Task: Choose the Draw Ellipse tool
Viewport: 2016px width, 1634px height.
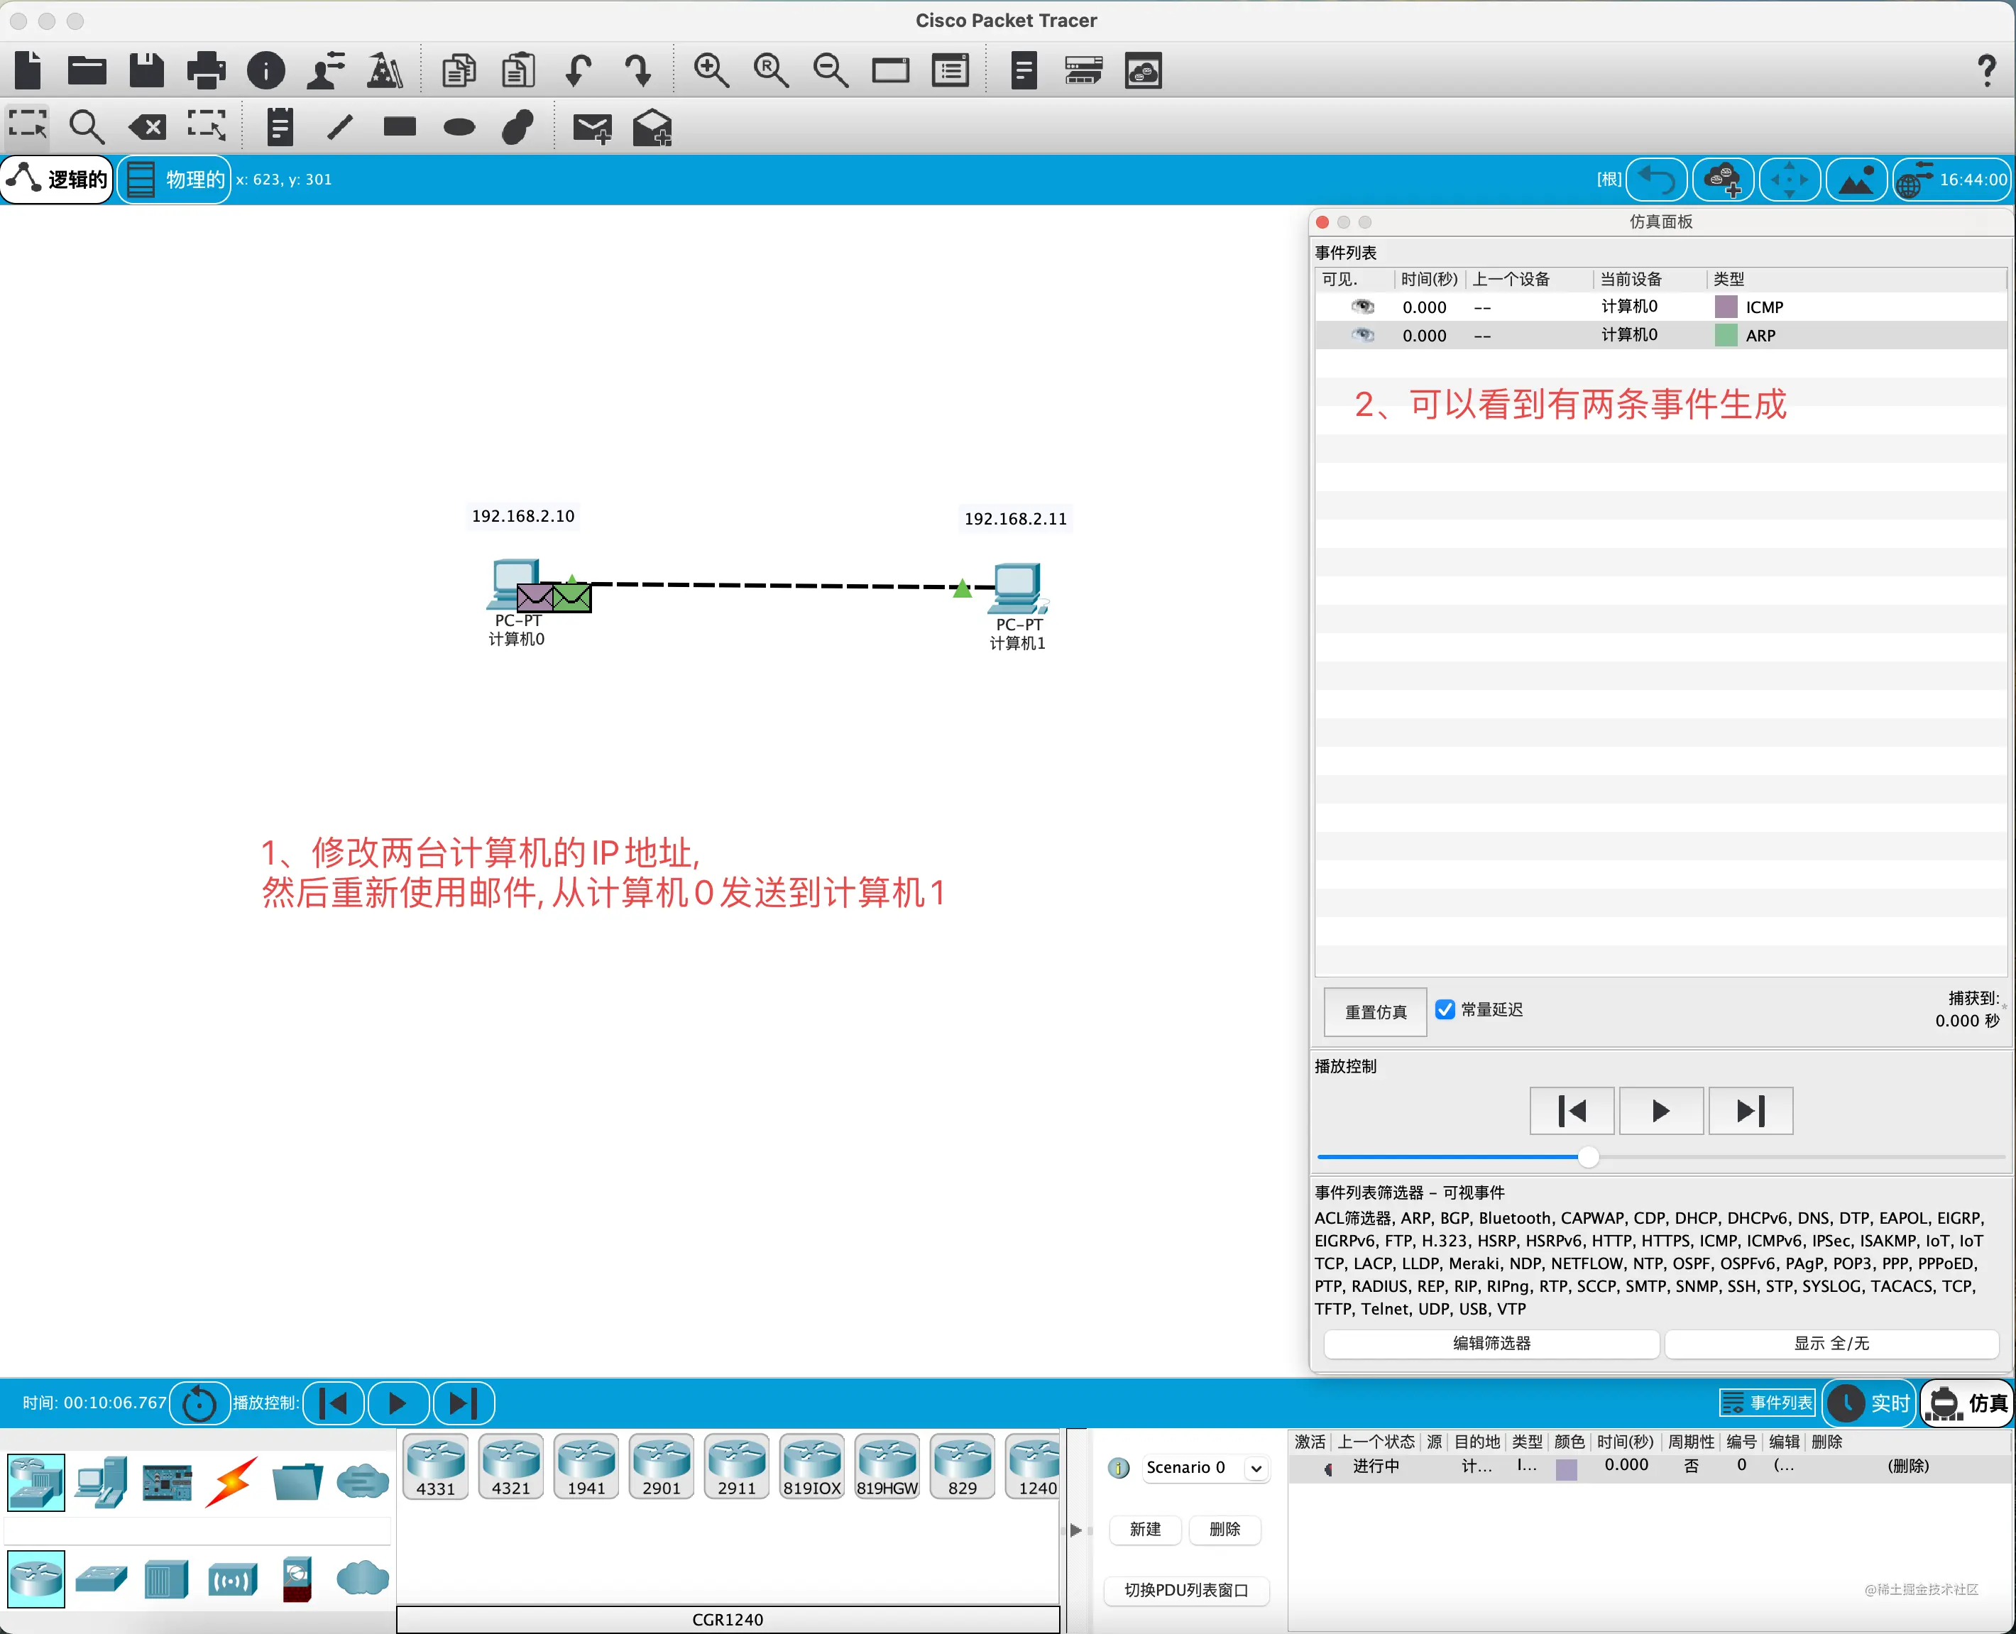Action: click(459, 127)
